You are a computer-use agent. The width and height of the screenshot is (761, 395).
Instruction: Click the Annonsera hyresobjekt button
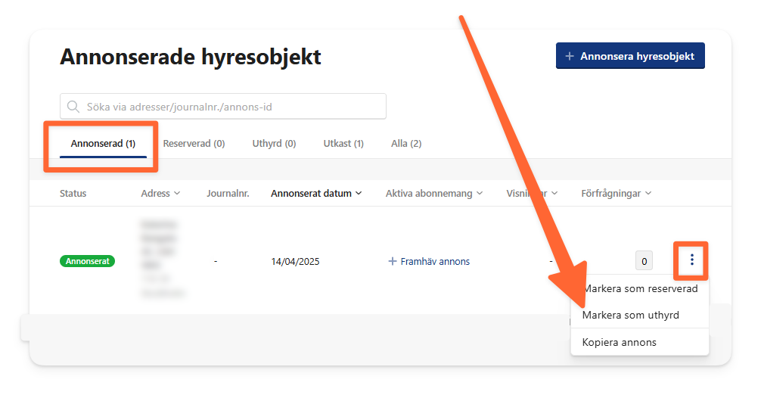click(630, 56)
